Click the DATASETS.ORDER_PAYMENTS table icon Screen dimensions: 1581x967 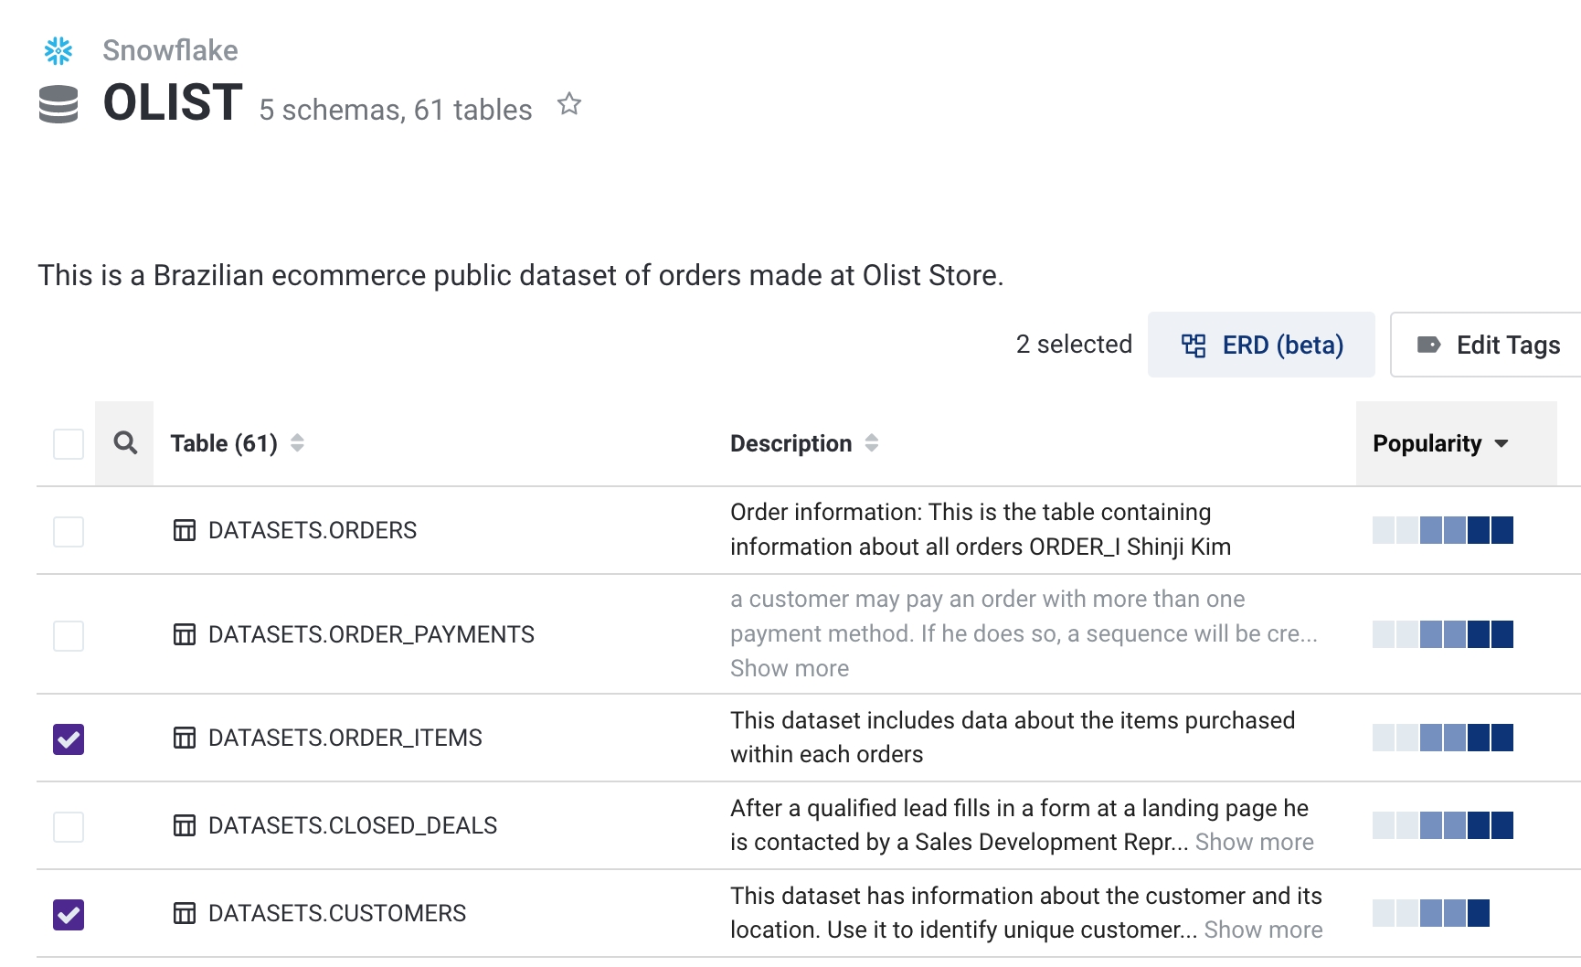pyautogui.click(x=185, y=635)
